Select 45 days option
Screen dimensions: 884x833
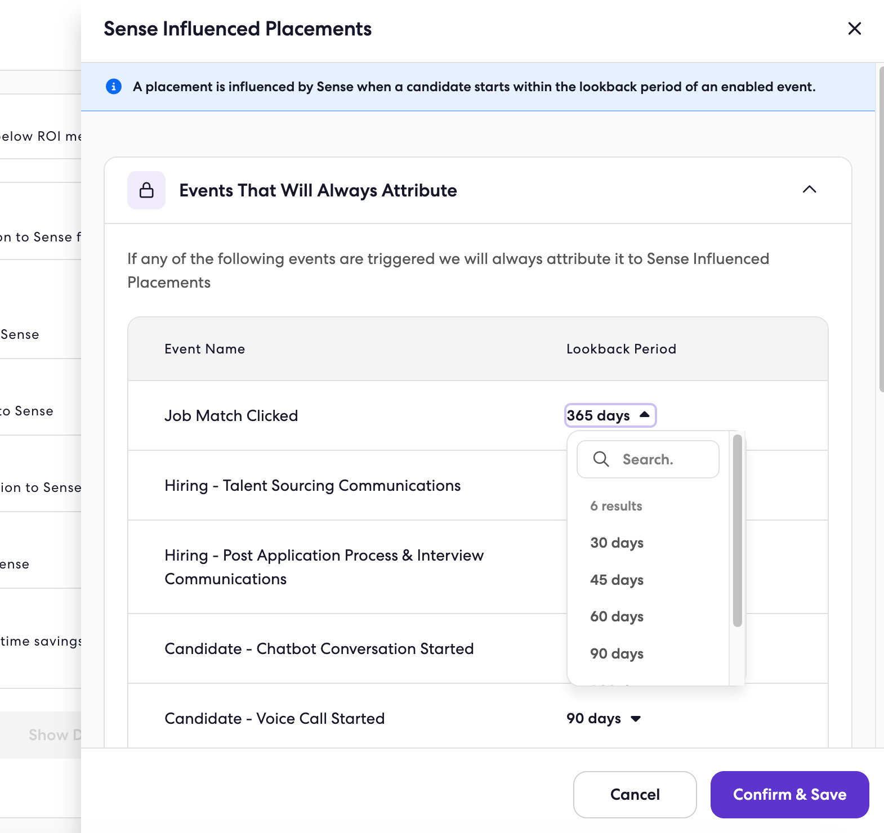pos(617,580)
